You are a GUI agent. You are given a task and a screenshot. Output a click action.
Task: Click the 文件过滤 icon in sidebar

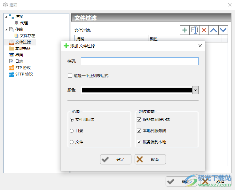click(12, 42)
